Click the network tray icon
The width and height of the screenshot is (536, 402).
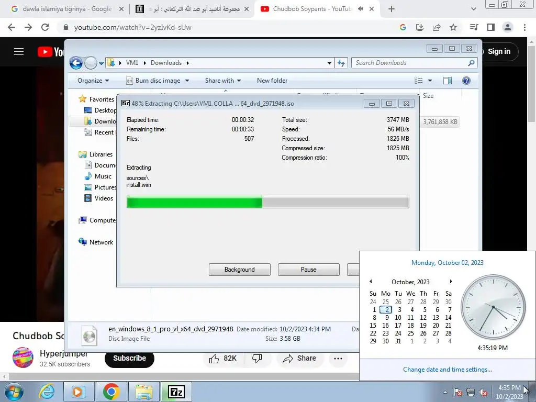click(x=471, y=392)
